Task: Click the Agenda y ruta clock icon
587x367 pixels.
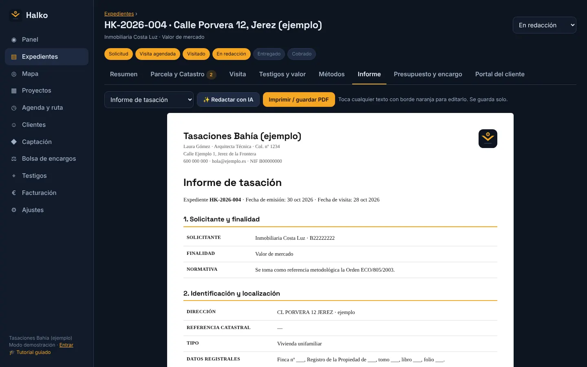Action: (14, 108)
